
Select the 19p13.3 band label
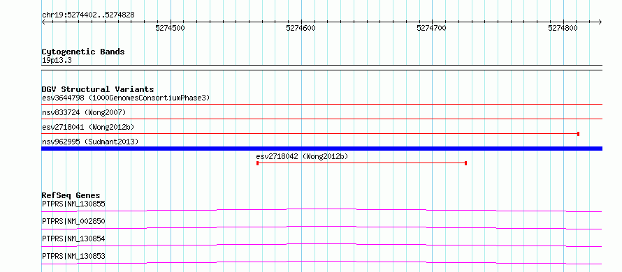tap(57, 61)
